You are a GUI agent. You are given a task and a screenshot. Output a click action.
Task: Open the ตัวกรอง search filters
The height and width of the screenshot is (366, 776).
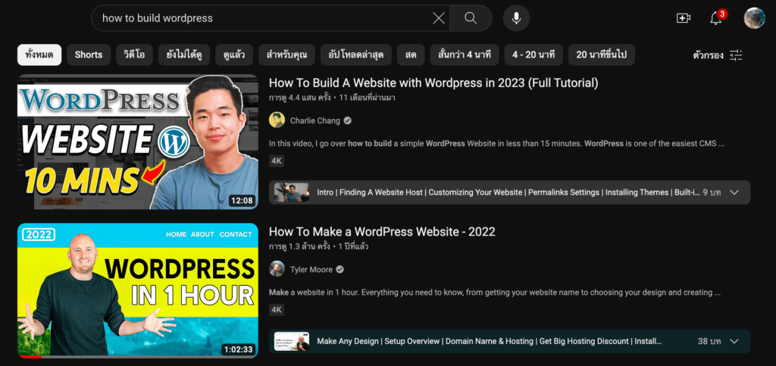pos(718,55)
